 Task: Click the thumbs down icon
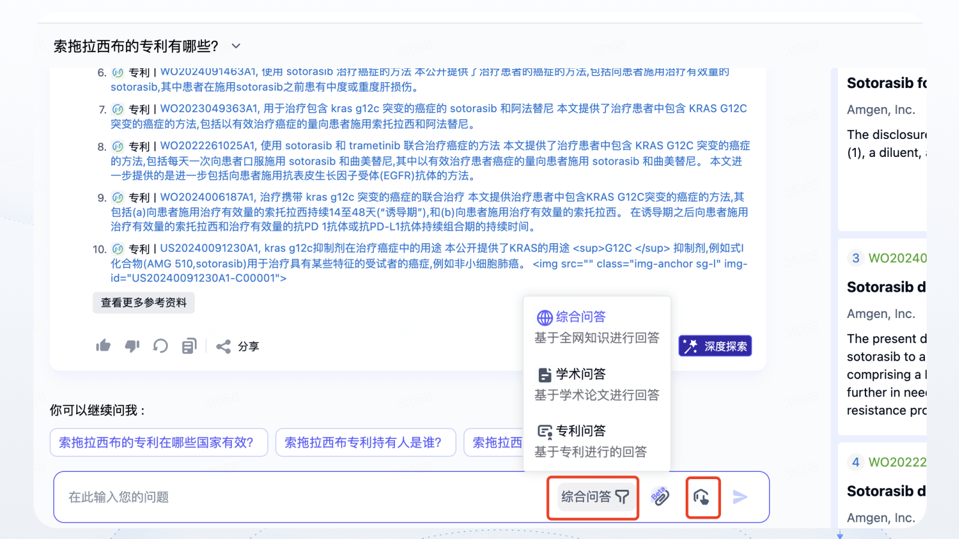(132, 346)
